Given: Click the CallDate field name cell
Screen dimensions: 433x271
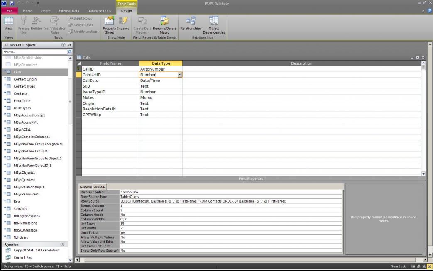Looking at the screenshot, I should click(110, 81).
